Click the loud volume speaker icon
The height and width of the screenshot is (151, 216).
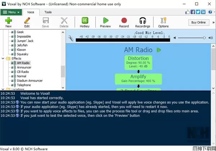(211, 38)
